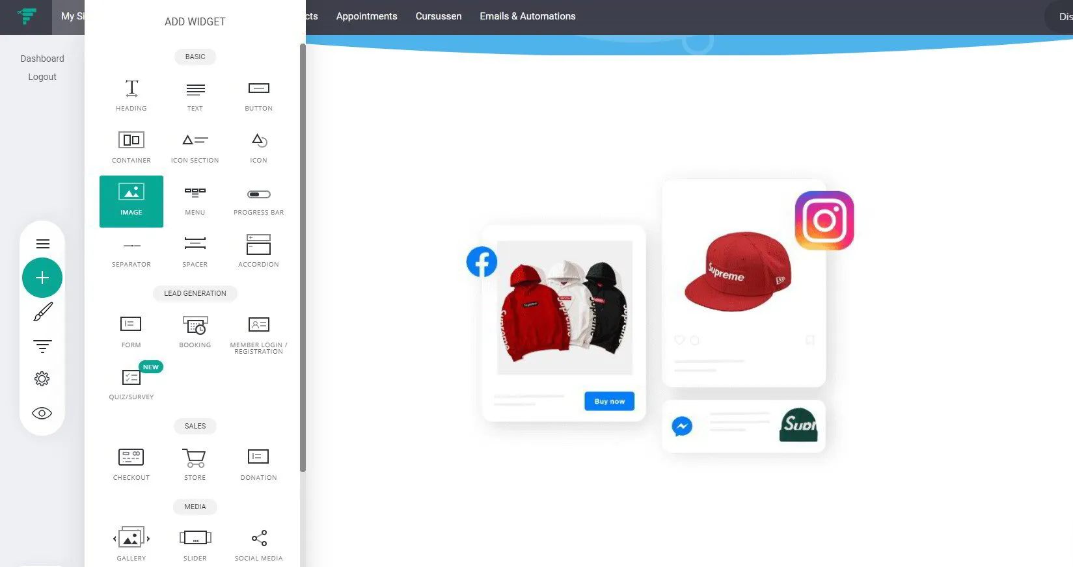This screenshot has width=1073, height=567.
Task: Open the gear settings in left toolbar
Action: 42,379
